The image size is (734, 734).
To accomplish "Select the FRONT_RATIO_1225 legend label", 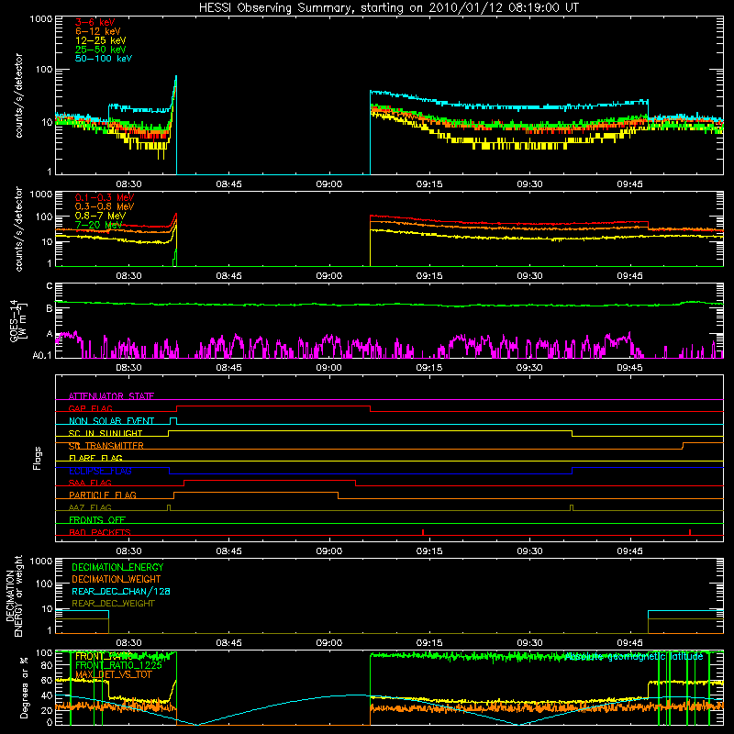I will [x=118, y=665].
